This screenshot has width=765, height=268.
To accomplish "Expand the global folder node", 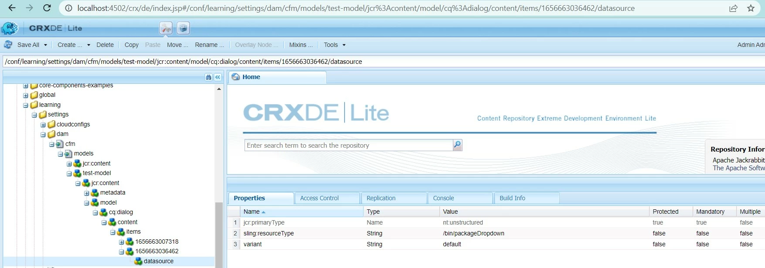I will [26, 96].
